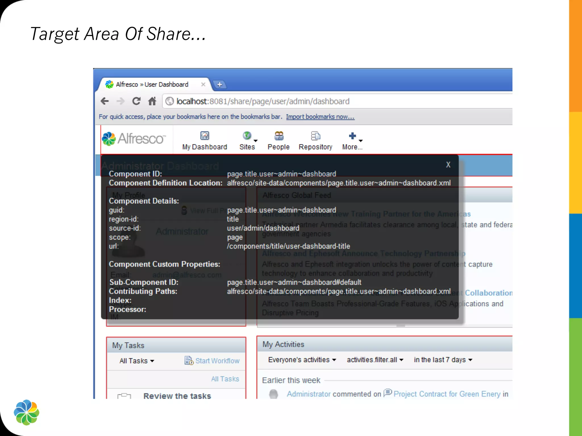Open the All Tasks link in My Tasks
Viewport: 582px width, 436px height.
click(x=225, y=379)
